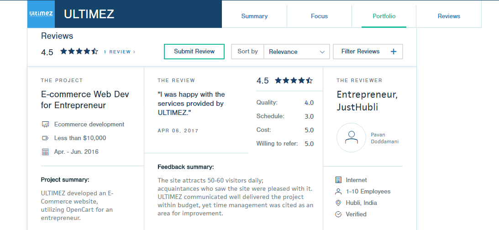Click the Ultimez logo icon
Viewport: 499px width, 230px height.
(x=41, y=14)
